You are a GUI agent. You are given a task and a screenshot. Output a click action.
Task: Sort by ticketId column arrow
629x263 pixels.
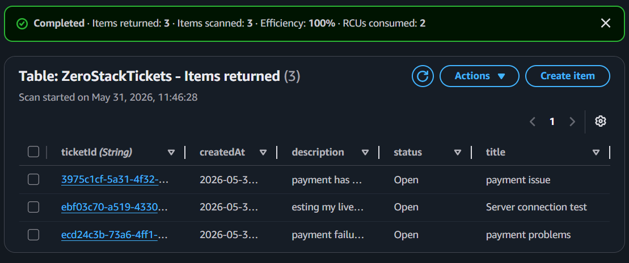(x=171, y=153)
